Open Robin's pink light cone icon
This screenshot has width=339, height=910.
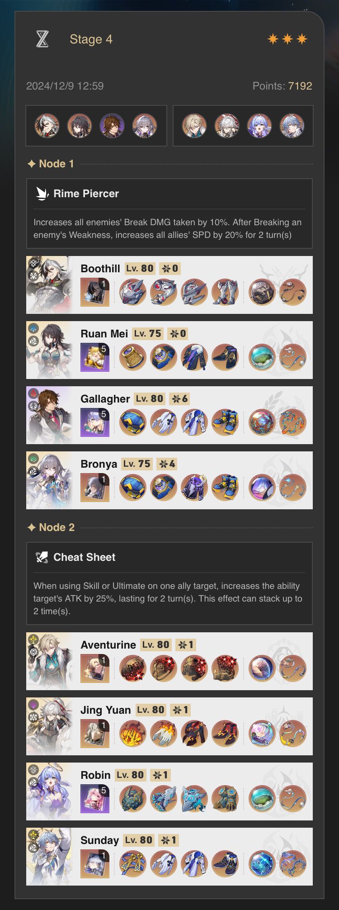point(95,799)
